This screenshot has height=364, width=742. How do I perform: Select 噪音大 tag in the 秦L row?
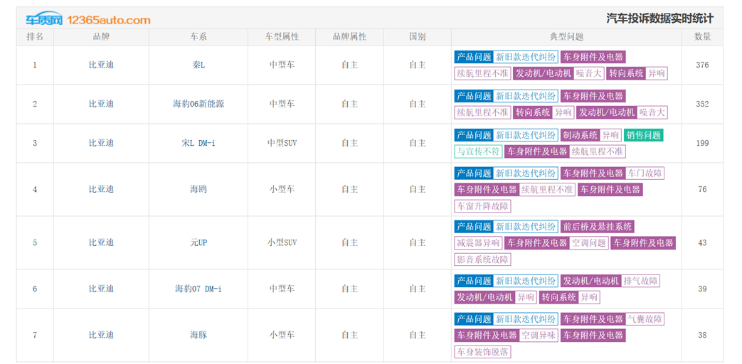click(588, 74)
